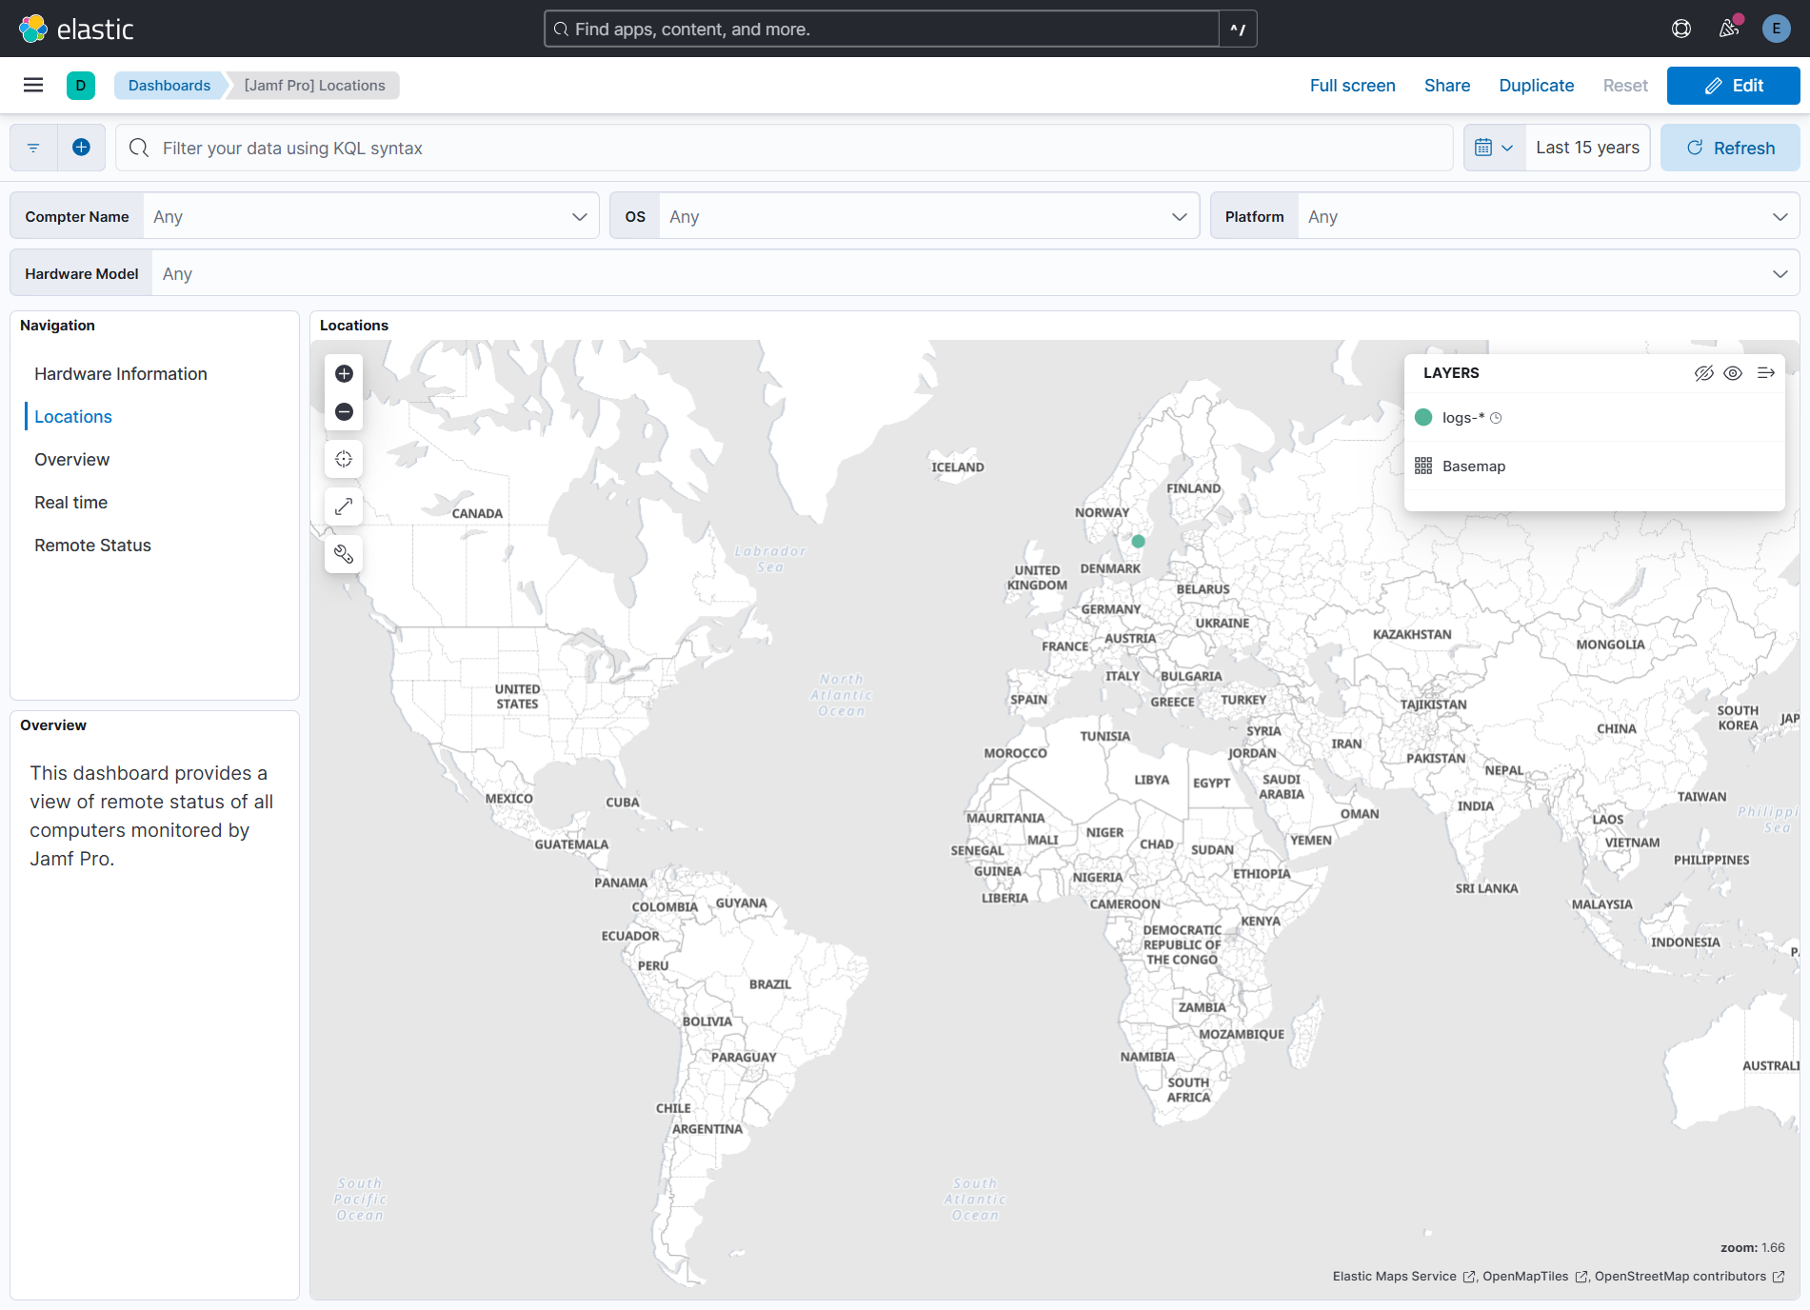Screen dimensions: 1810x1310
Task: Show all map layers
Action: [x=1733, y=373]
